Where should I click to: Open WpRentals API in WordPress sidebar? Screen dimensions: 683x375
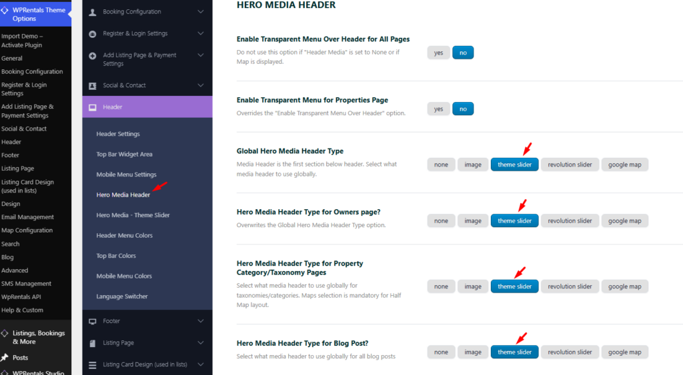[x=21, y=297]
